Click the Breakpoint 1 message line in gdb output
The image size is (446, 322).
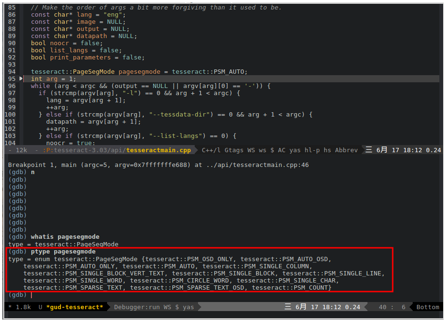[159, 165]
